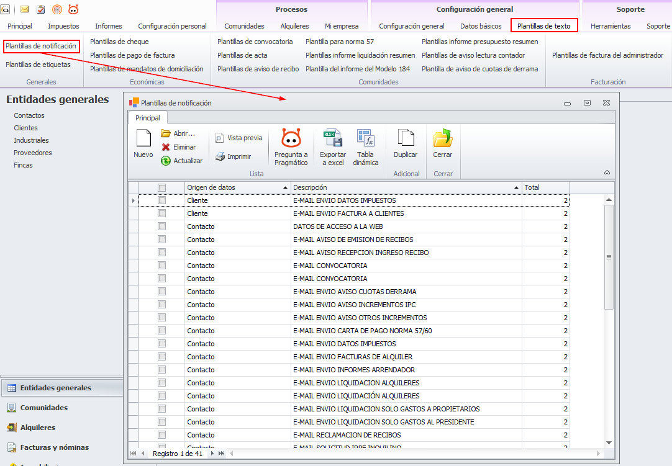This screenshot has width=672, height=466.
Task: Select Proveedores in Entidades generales
Action: [33, 153]
